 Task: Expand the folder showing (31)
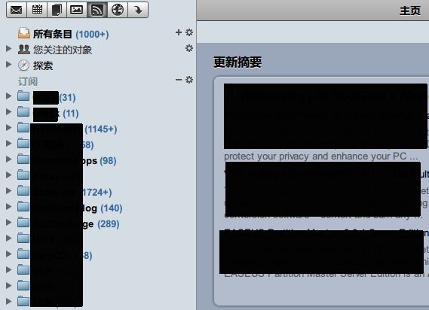pyautogui.click(x=9, y=96)
